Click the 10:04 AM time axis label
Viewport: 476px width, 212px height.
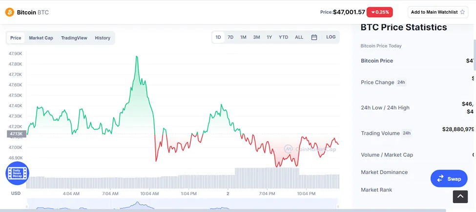point(150,193)
